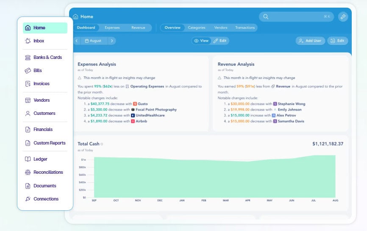Viewport: 367px width, 231px height.
Task: Open Bills from the sidebar icon
Action: click(28, 71)
